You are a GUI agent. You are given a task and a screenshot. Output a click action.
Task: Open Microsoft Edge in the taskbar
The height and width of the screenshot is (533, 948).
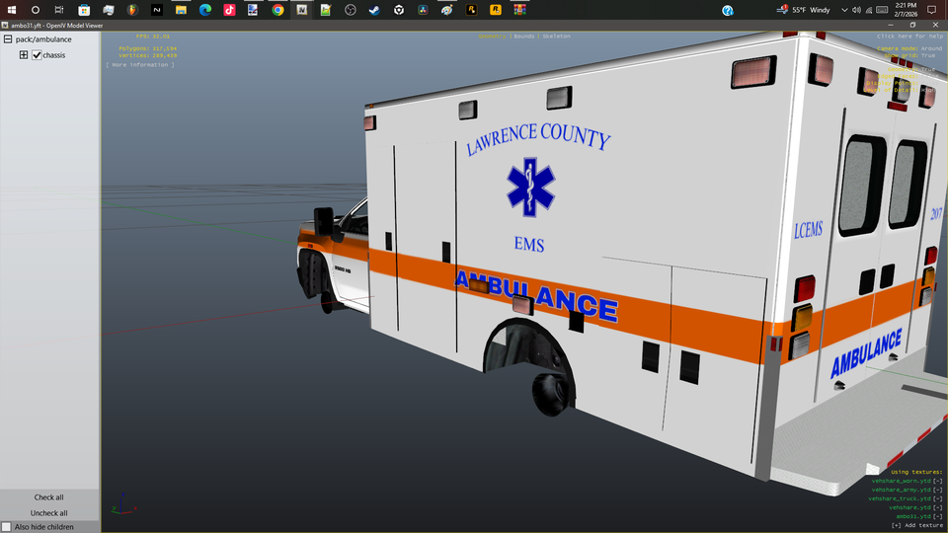tap(205, 10)
